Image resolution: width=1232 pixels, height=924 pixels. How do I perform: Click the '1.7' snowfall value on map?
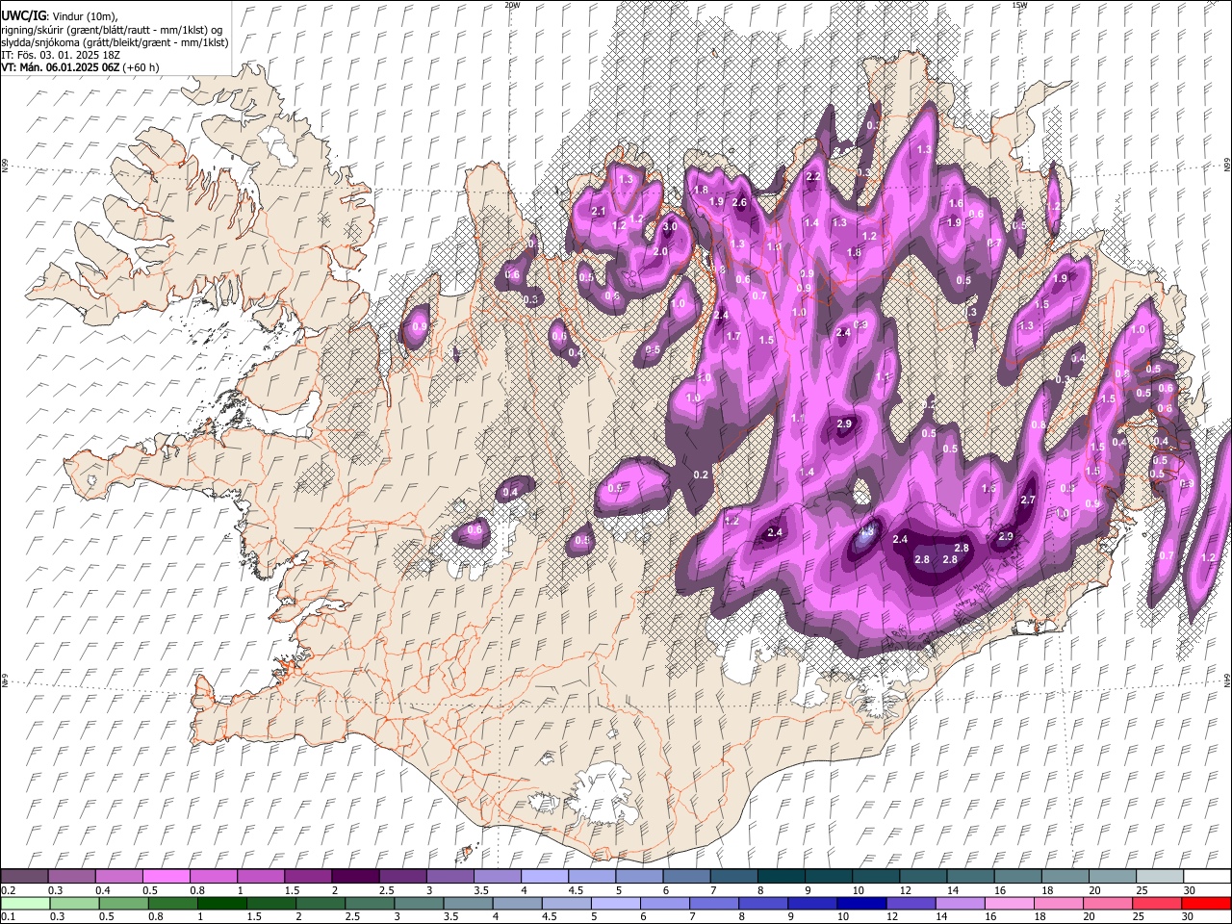click(x=733, y=337)
